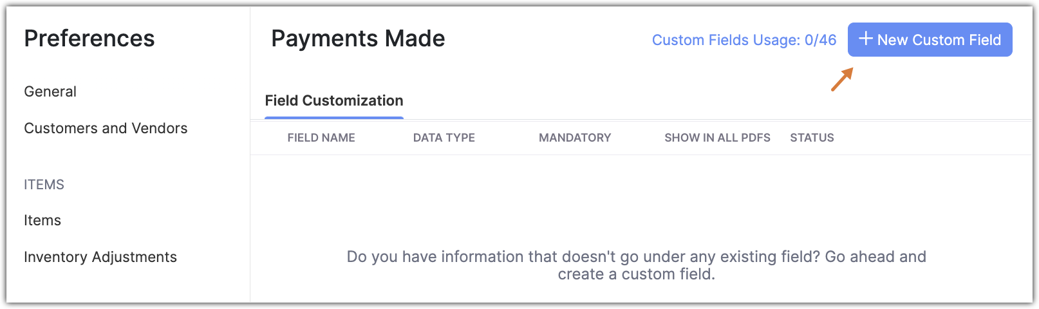Click the orange arrow pointer annotation
The width and height of the screenshot is (1039, 309).
pyautogui.click(x=841, y=80)
